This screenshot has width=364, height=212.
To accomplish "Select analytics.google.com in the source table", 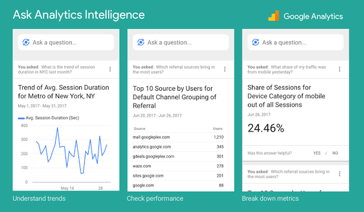I will 152,147.
